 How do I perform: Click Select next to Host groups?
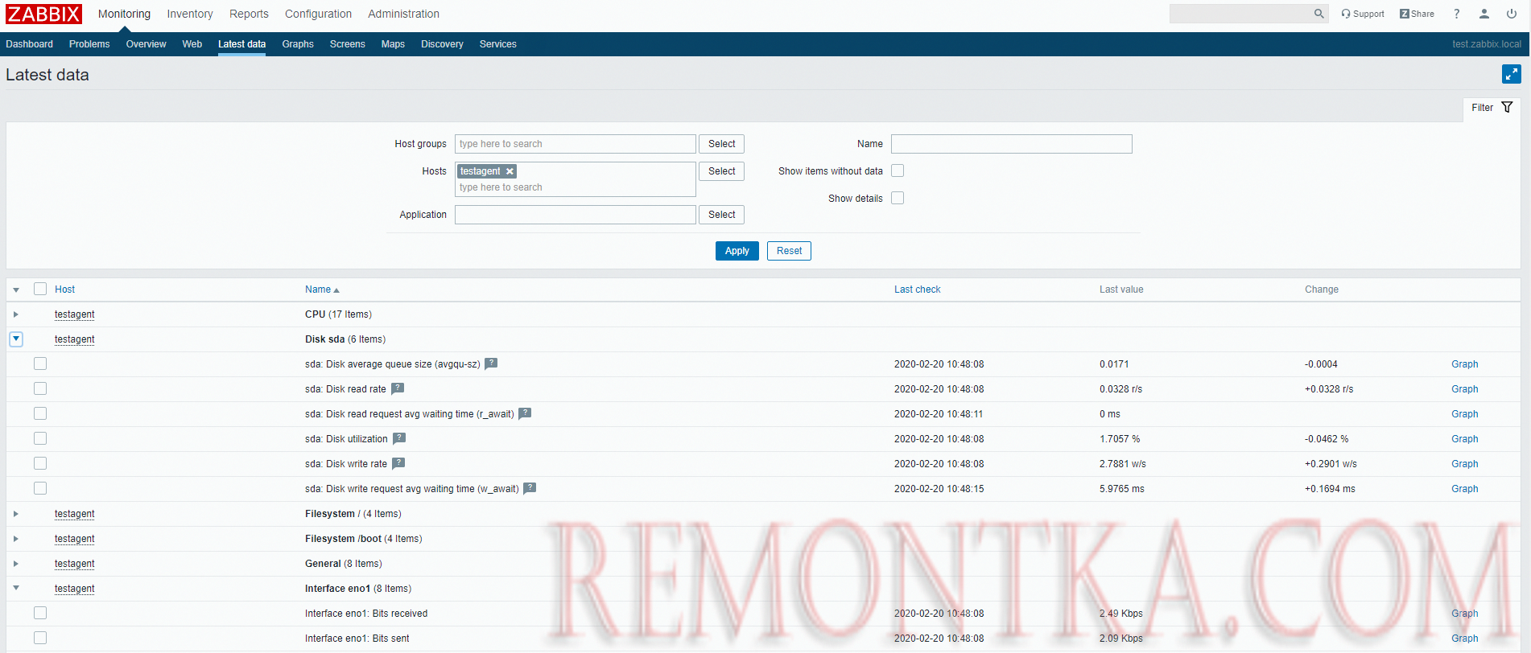[x=722, y=144]
